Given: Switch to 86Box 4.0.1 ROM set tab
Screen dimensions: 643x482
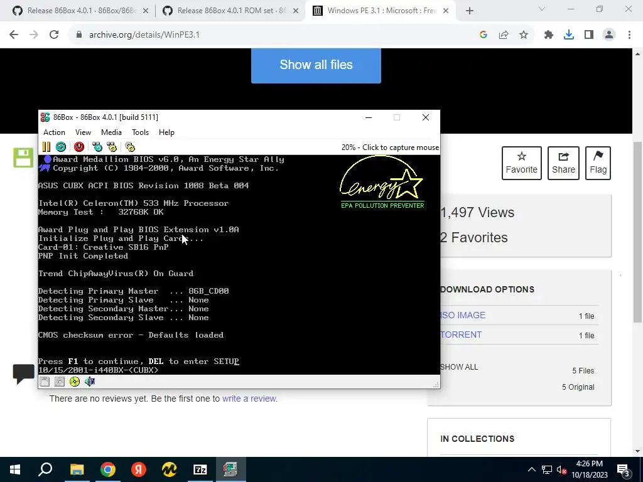Looking at the screenshot, I should point(230,11).
